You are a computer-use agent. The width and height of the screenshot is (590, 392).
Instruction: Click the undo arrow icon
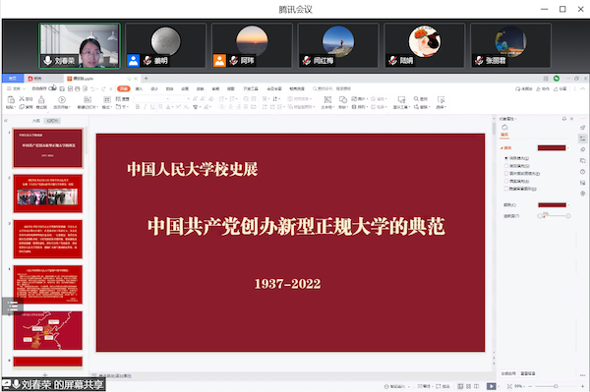(92, 88)
